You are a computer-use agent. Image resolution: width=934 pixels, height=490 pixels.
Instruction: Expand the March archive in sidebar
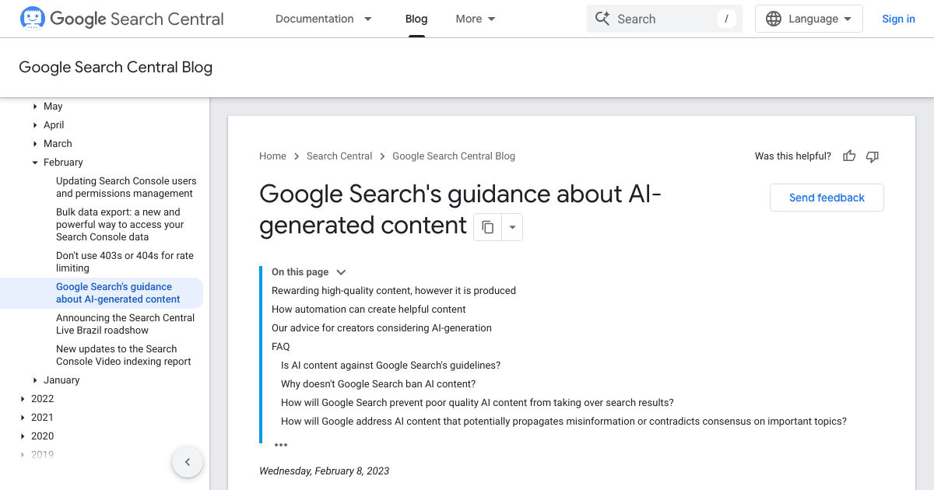tap(35, 144)
